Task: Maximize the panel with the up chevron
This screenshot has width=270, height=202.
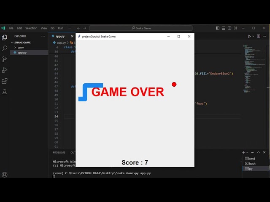Action: click(x=259, y=152)
